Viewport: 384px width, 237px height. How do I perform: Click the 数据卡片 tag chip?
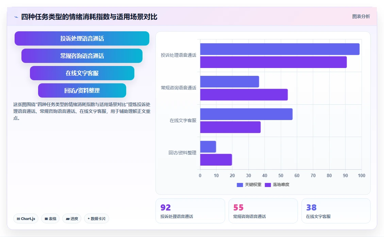97,219
